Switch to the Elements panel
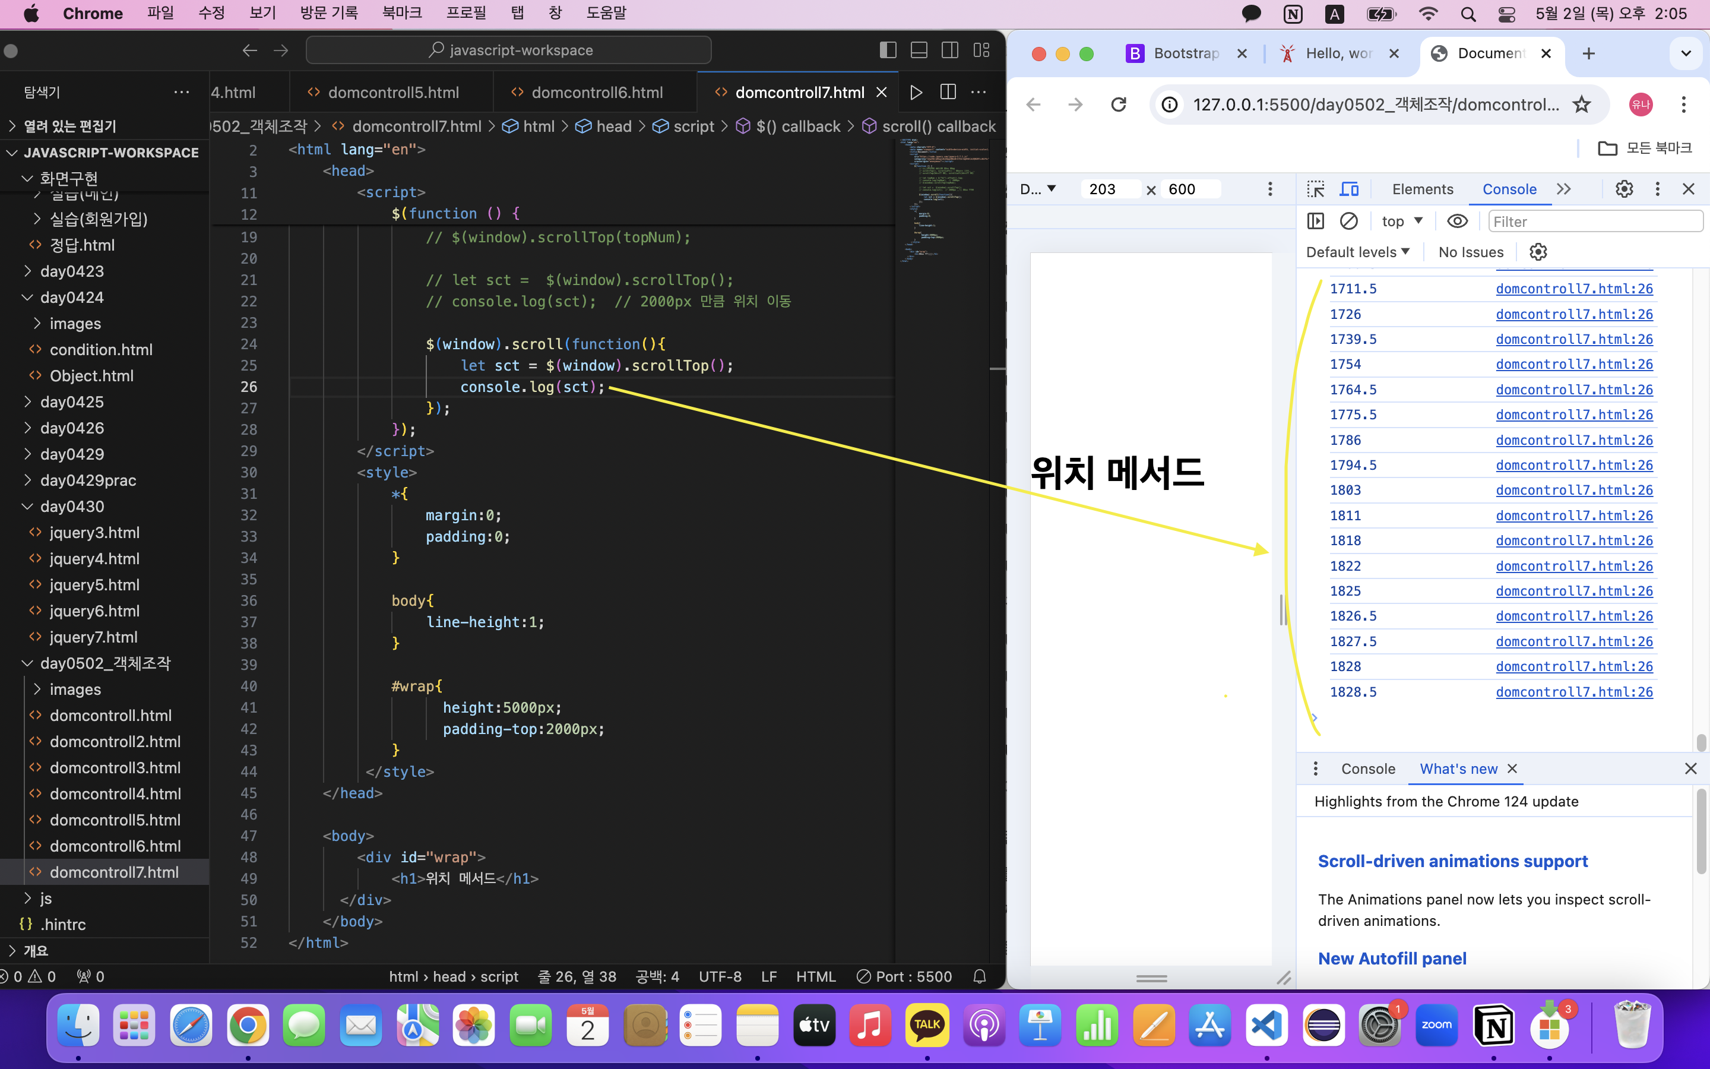The height and width of the screenshot is (1069, 1710). pyautogui.click(x=1423, y=189)
